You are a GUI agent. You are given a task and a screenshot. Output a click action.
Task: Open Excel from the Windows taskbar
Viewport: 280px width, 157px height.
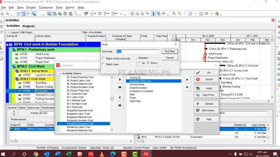(x=69, y=154)
